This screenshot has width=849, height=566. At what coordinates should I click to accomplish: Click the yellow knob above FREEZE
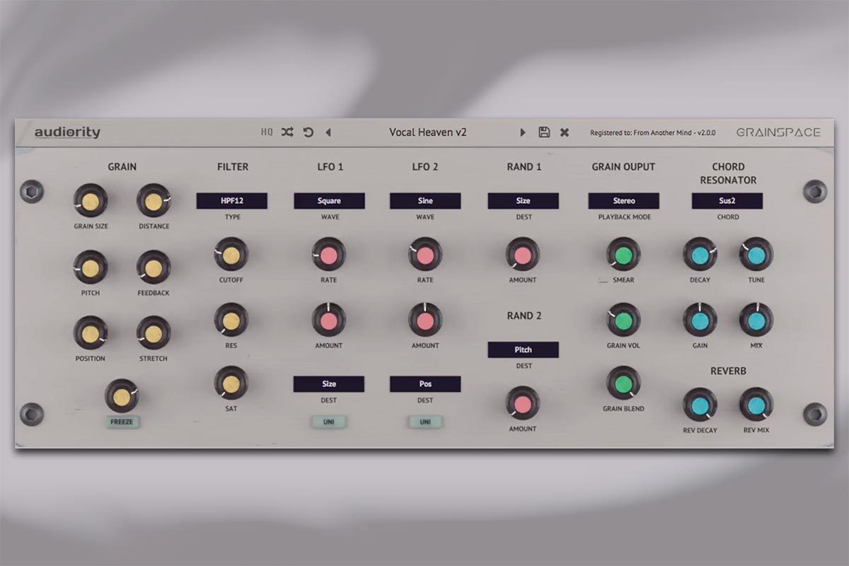coord(122,395)
